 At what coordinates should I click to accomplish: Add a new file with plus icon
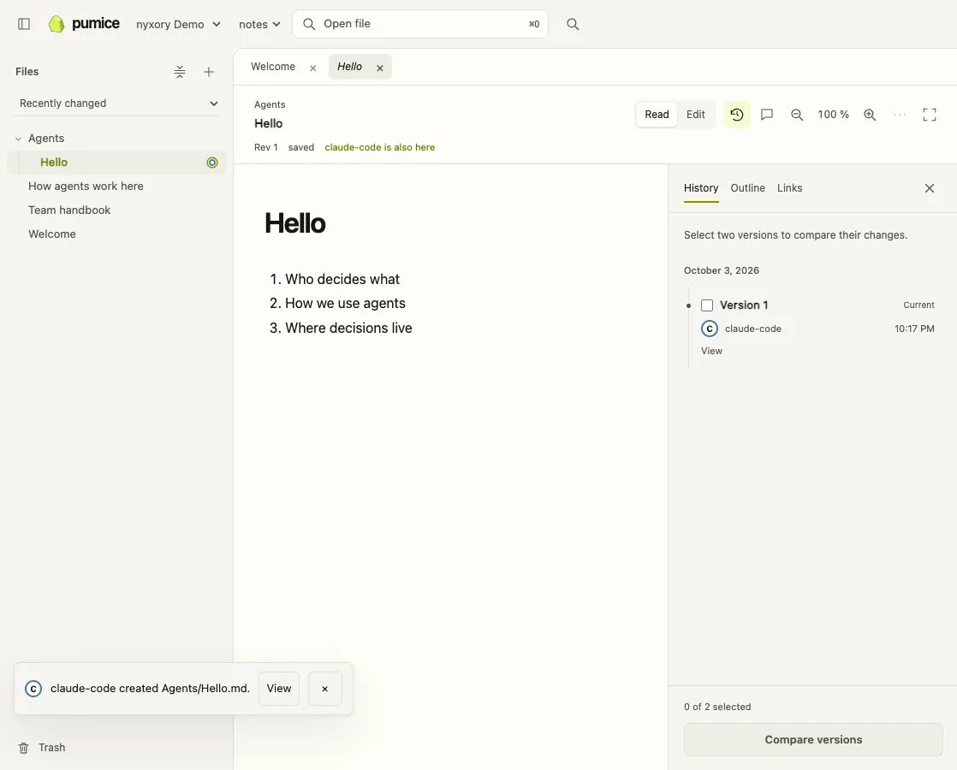tap(209, 72)
